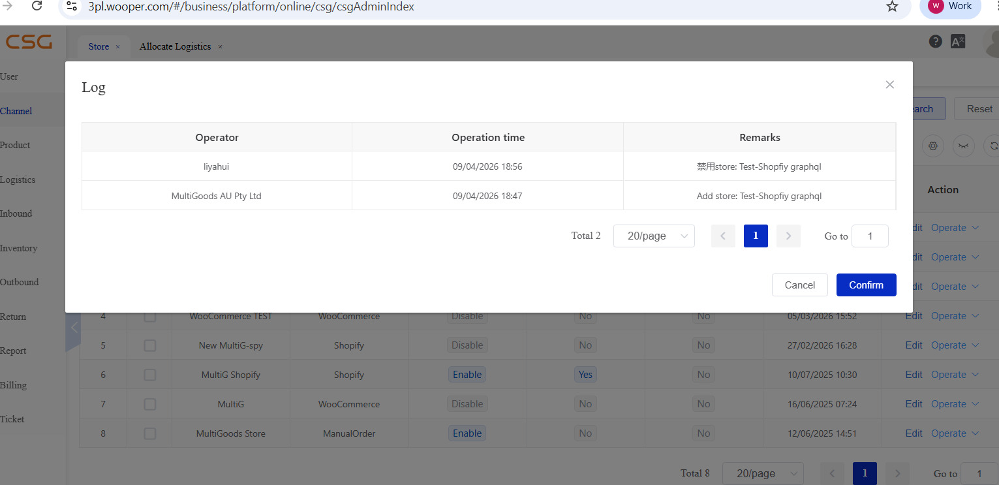Open the Return sidebar menu

pyautogui.click(x=13, y=317)
